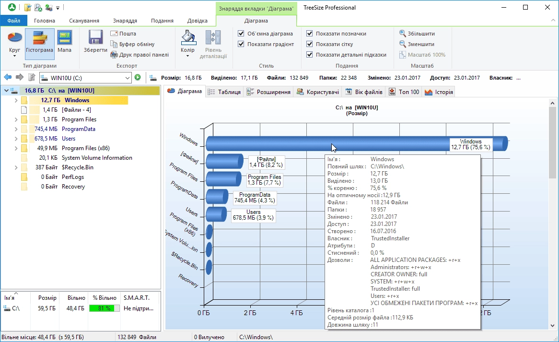The image size is (559, 342).
Task: Open the Топ 100 view tab
Action: tap(404, 92)
